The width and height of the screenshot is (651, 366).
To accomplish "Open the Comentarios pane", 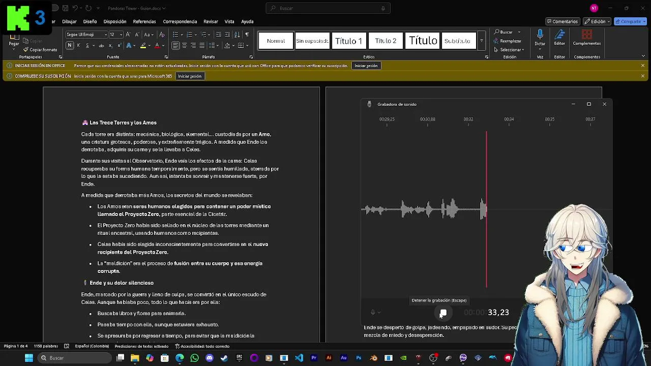I will click(x=563, y=21).
